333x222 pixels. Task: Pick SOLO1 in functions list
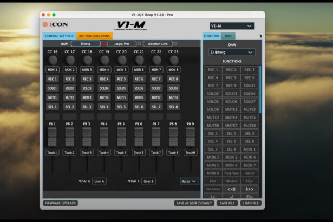(250, 86)
